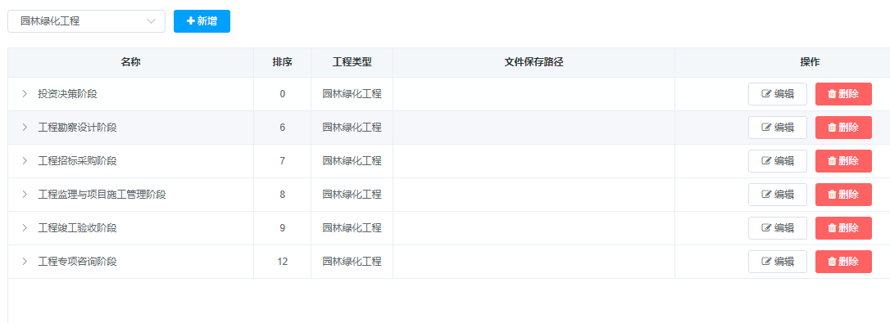Open the 园林绿化工程 project type dropdown

pos(86,21)
